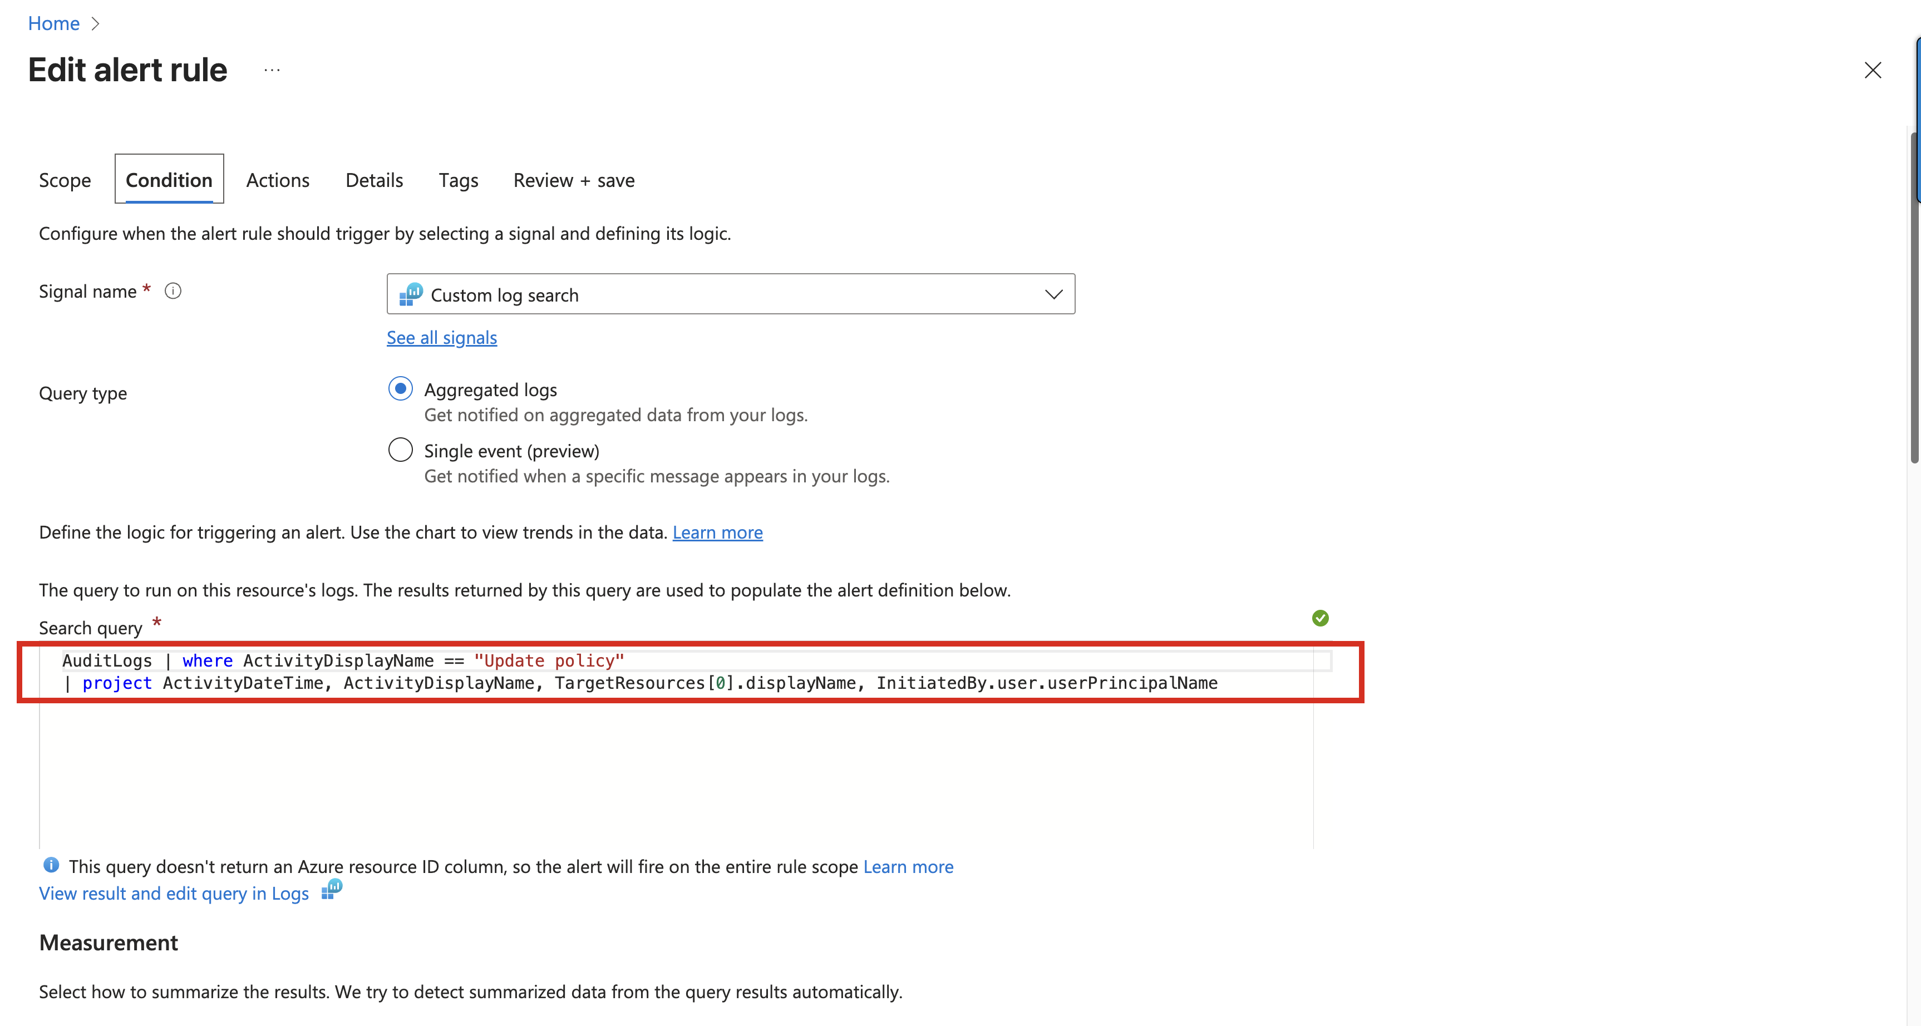Click the 'Custom log search' dropdown text
Screen dimensions: 1921x1026
coord(505,295)
